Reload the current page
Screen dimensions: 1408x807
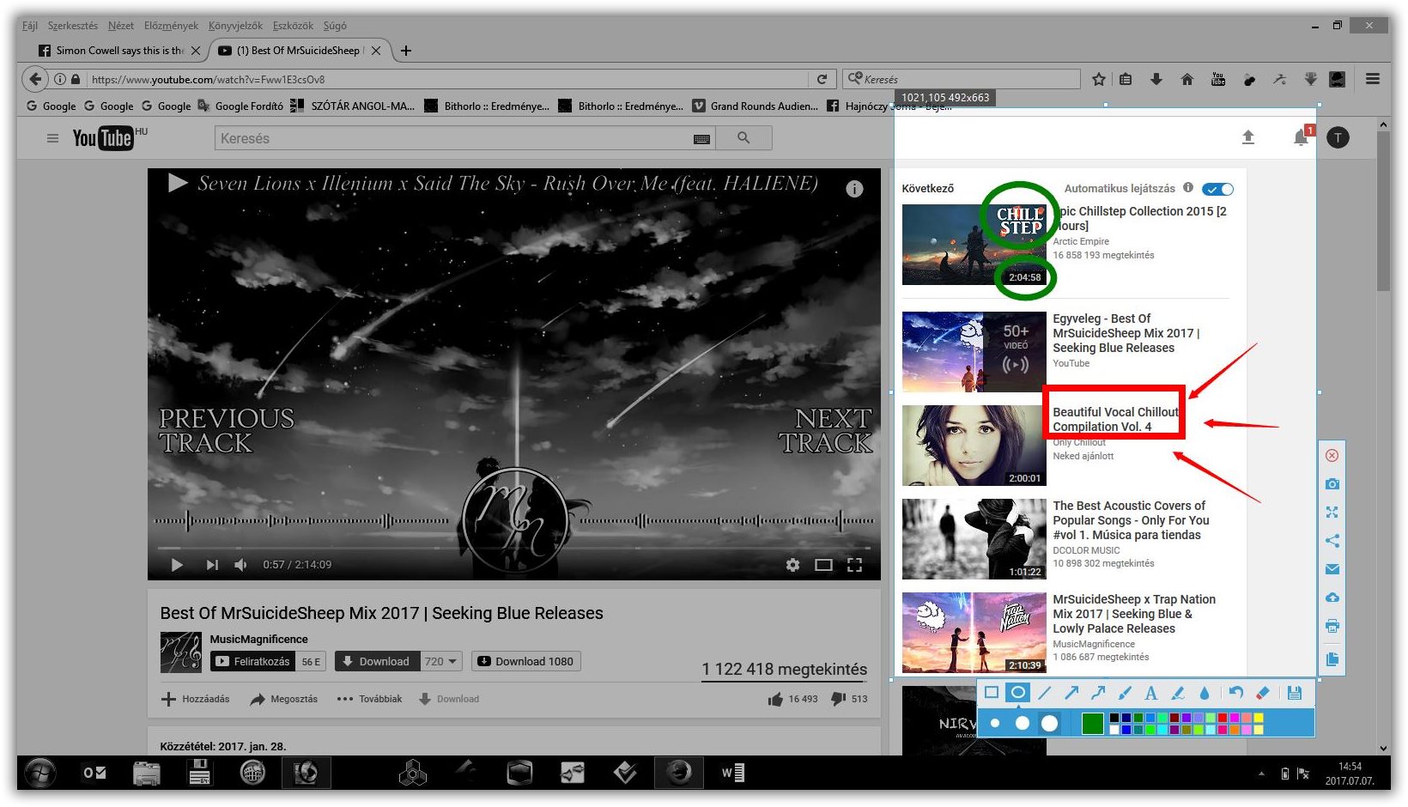[x=822, y=79]
